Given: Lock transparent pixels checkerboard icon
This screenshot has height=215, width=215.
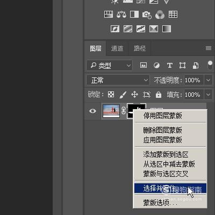Looking at the screenshot, I should click(x=111, y=95).
